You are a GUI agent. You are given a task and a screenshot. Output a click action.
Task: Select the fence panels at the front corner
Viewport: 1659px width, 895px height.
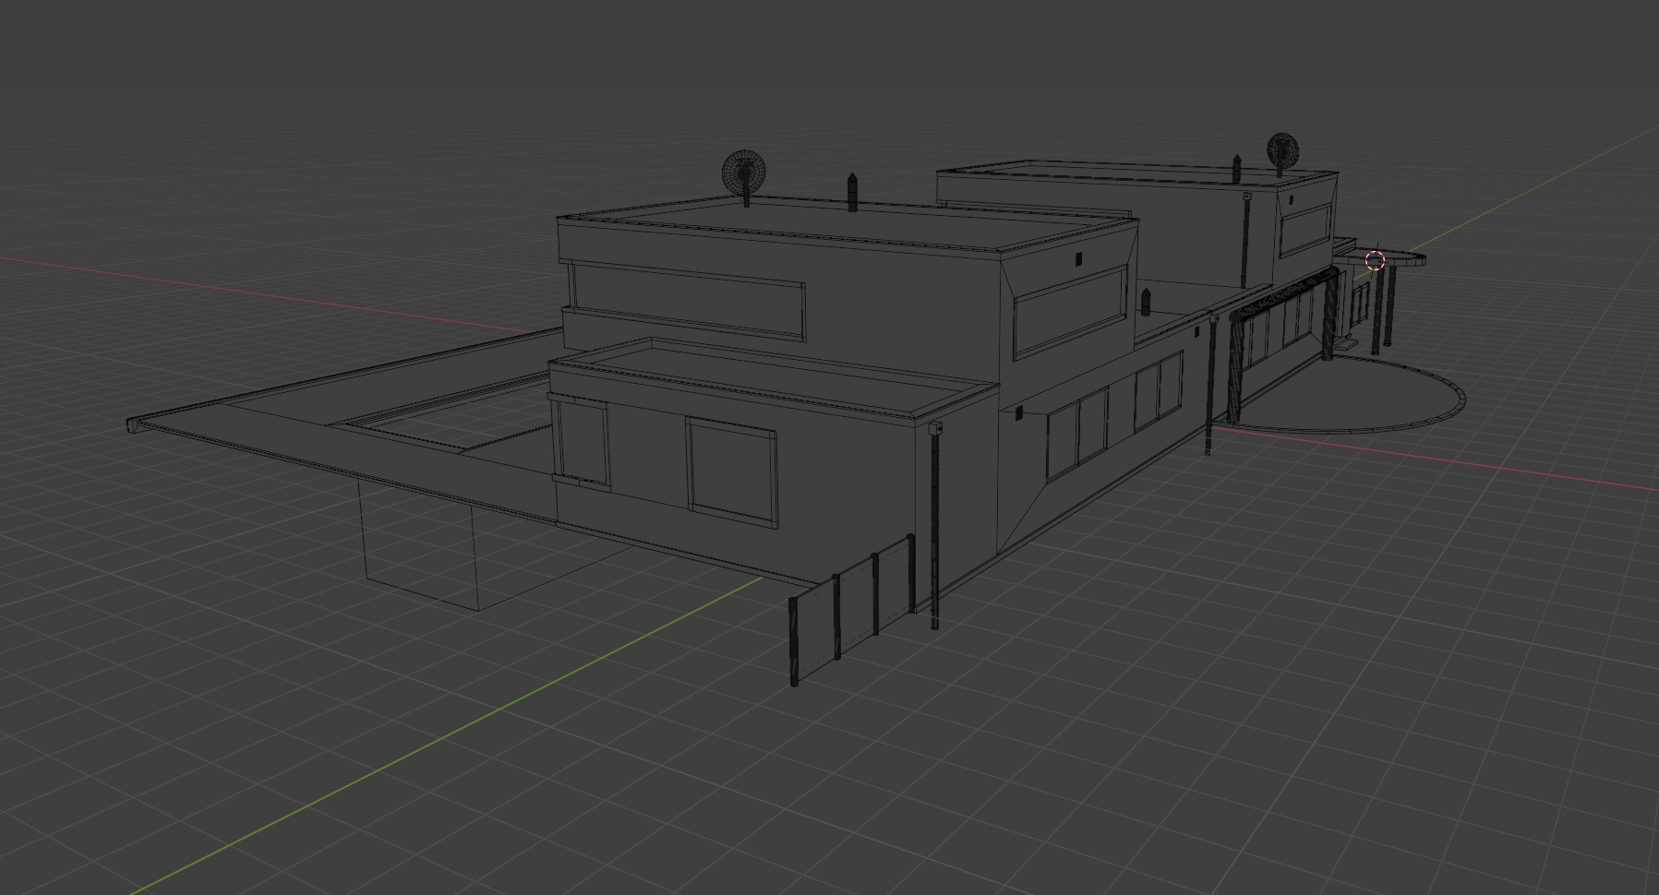point(851,609)
